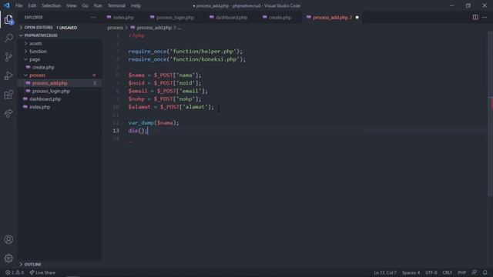493x277 pixels.
Task: Open the Explorer view in activity bar
Action: 8,19
